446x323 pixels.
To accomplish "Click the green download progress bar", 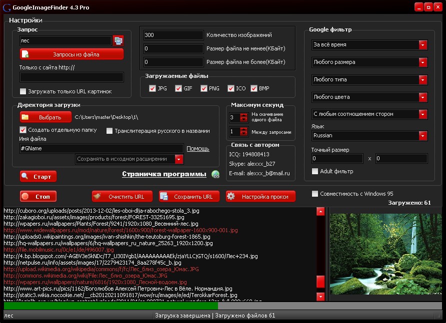I will tap(111, 306).
